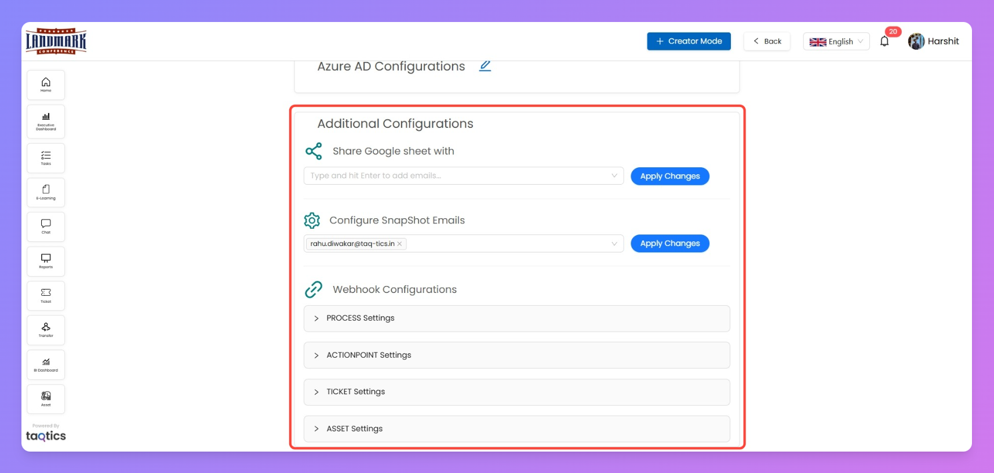Screen dimensions: 994x473
Task: Click the SnapShot Emails gear icon
Action: pyautogui.click(x=312, y=220)
